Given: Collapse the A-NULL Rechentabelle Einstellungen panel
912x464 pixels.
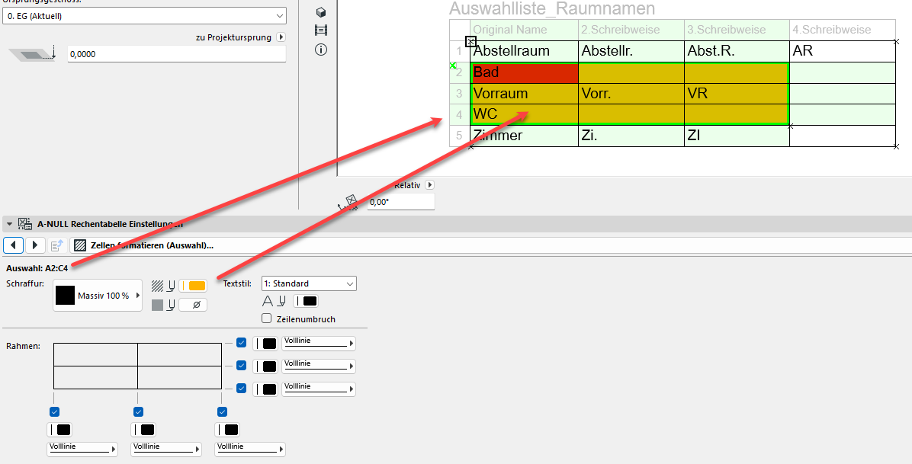Looking at the screenshot, I should tap(9, 224).
